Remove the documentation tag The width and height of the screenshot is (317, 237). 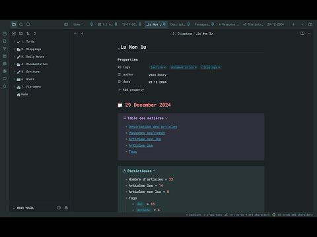coord(195,67)
